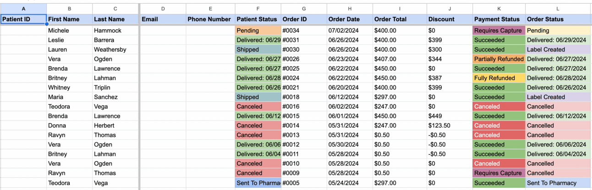Select column L header letter

point(558,9)
